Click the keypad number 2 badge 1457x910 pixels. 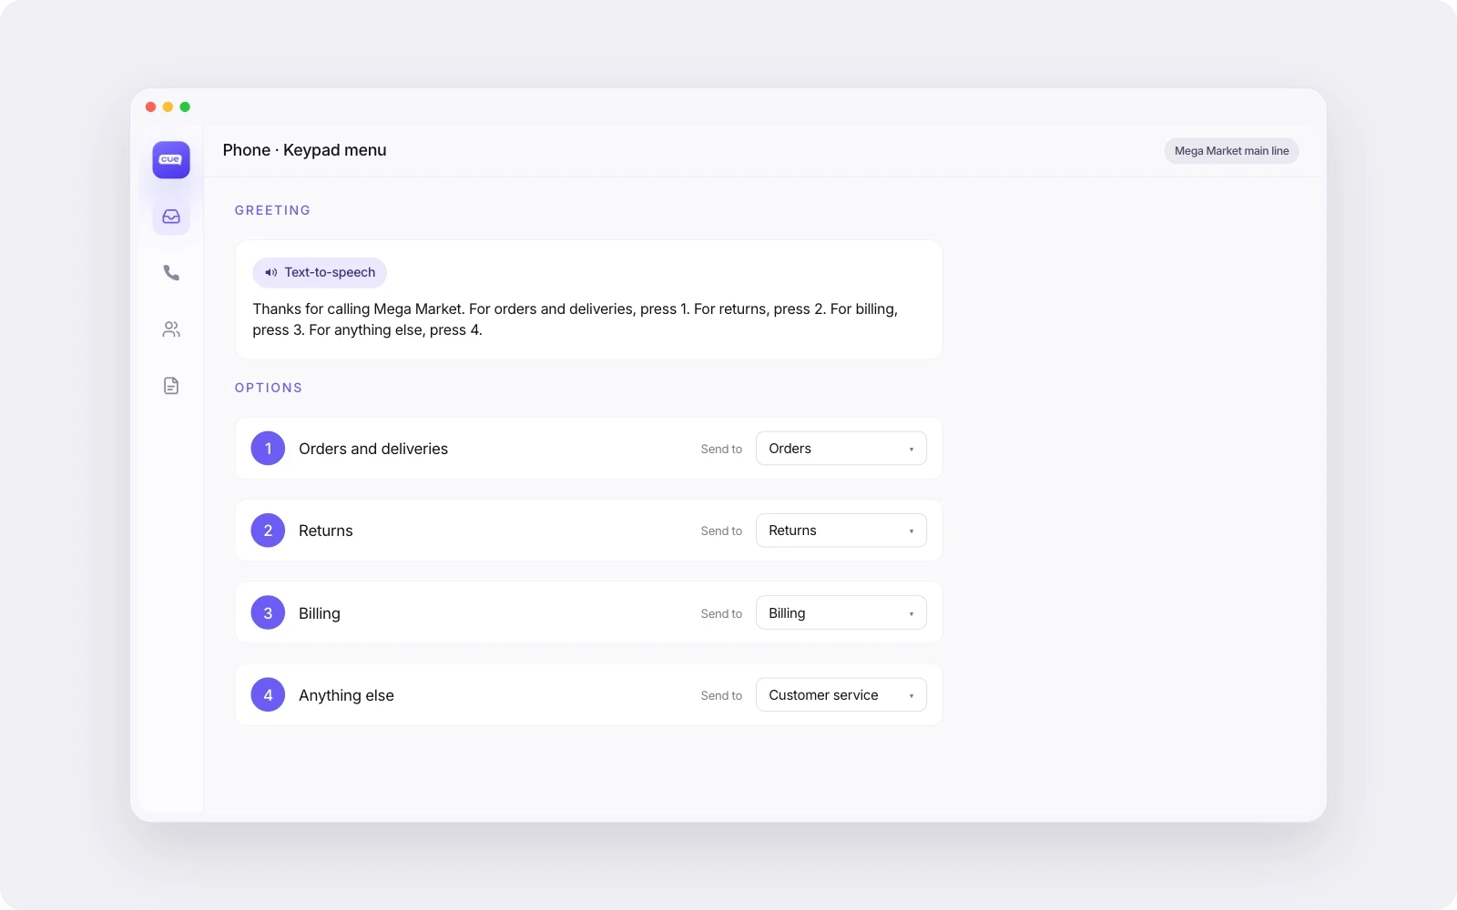pos(268,531)
